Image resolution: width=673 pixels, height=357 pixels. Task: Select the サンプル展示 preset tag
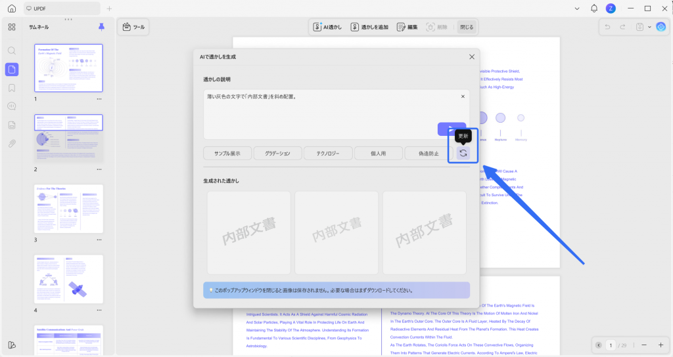point(227,153)
